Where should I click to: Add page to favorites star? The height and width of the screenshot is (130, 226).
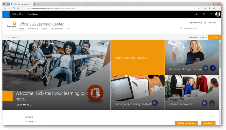(x=199, y=8)
